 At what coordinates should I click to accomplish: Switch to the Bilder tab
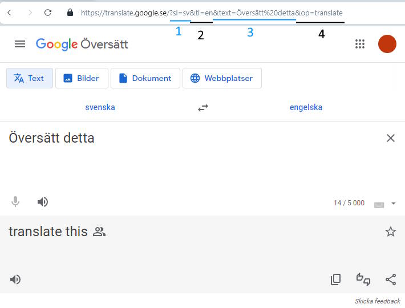pyautogui.click(x=82, y=79)
